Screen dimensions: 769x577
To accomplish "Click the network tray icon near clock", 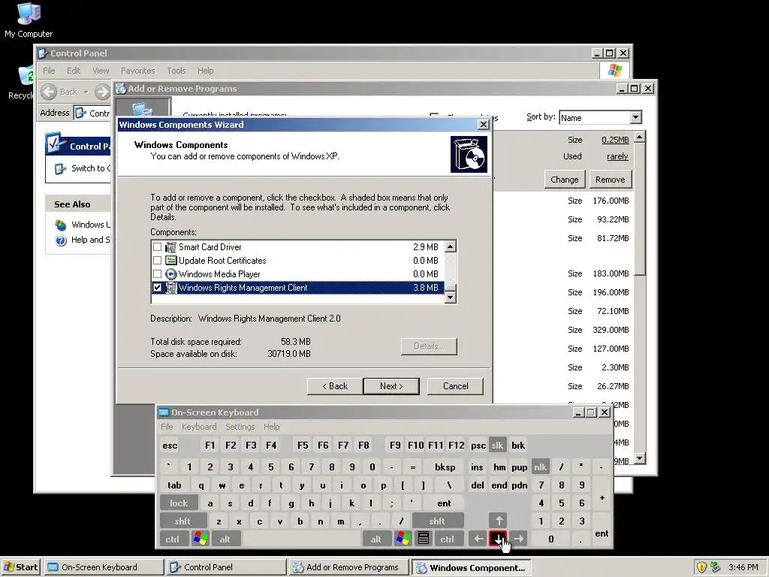I will click(715, 567).
